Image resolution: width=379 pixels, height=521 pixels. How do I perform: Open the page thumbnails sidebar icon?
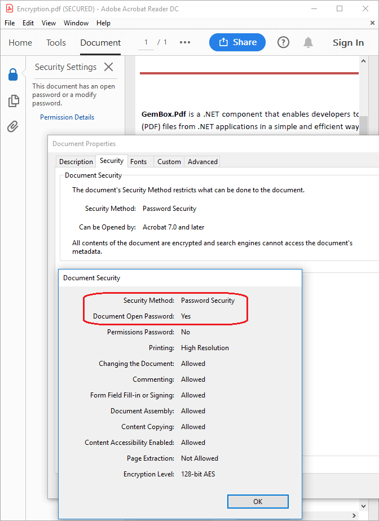point(13,101)
